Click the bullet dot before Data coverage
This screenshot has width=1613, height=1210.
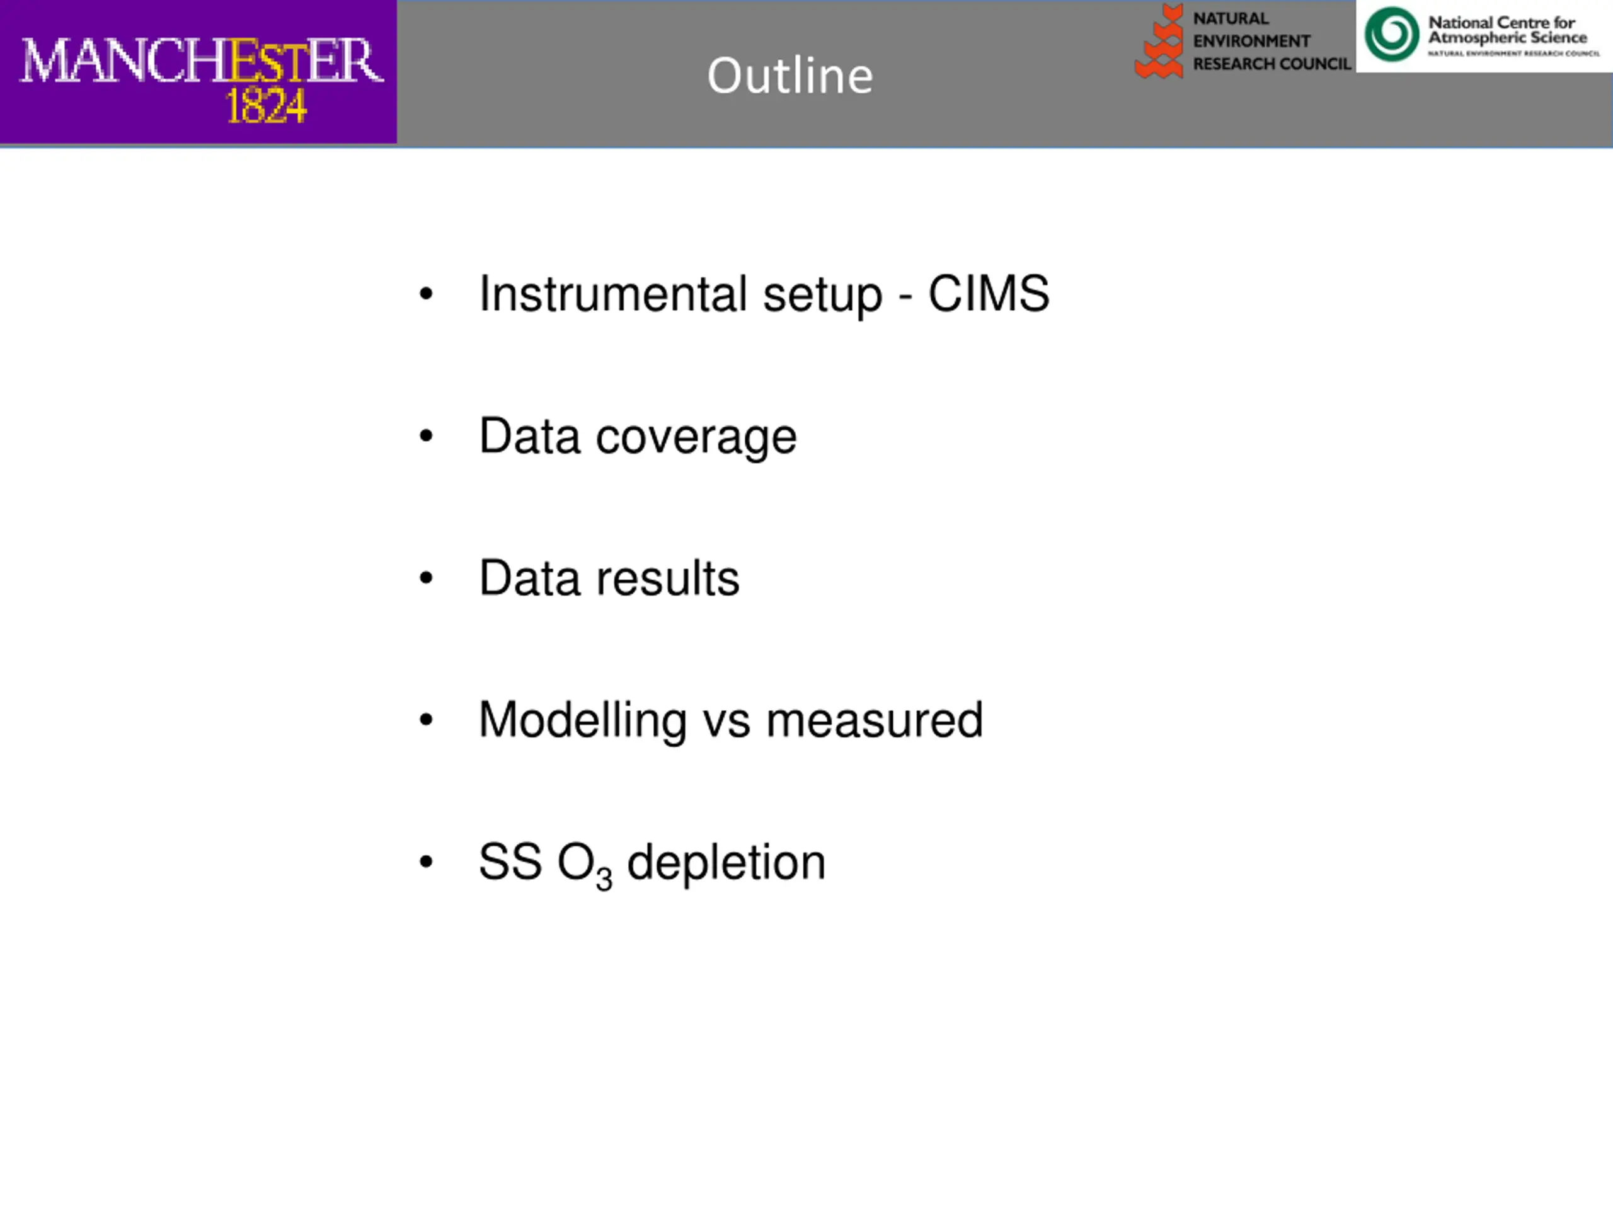[426, 436]
